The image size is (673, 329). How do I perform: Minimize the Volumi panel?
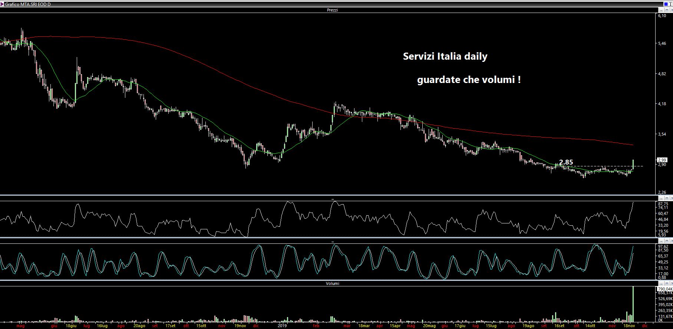(x=661, y=283)
